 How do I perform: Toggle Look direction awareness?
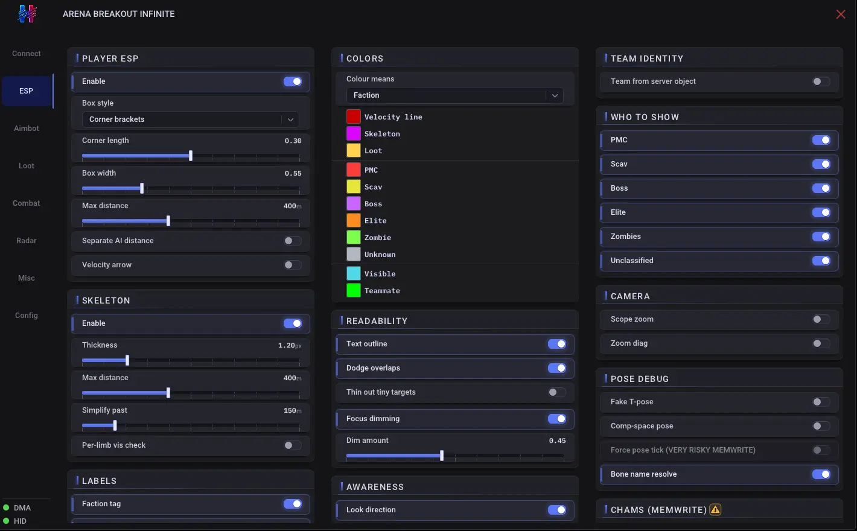point(557,510)
